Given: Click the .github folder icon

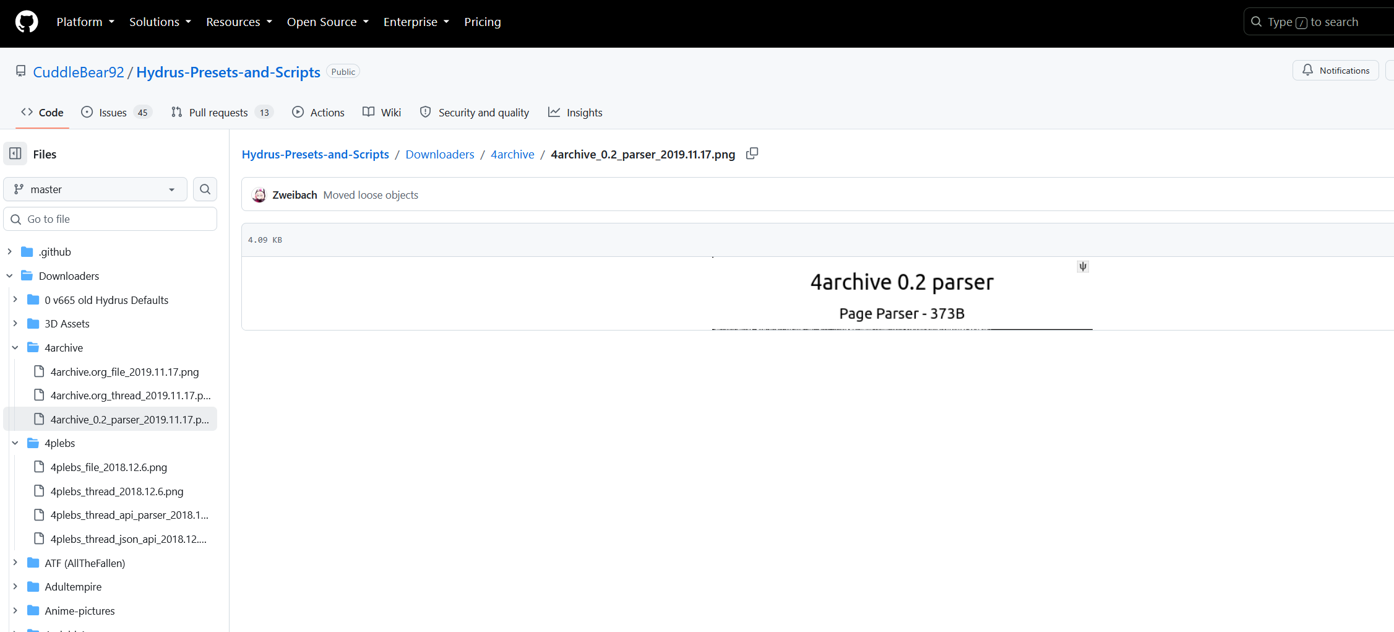Looking at the screenshot, I should pos(27,252).
